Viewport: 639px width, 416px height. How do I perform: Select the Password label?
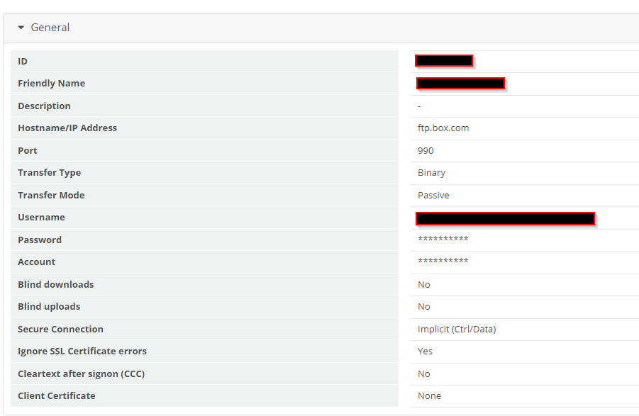click(40, 240)
